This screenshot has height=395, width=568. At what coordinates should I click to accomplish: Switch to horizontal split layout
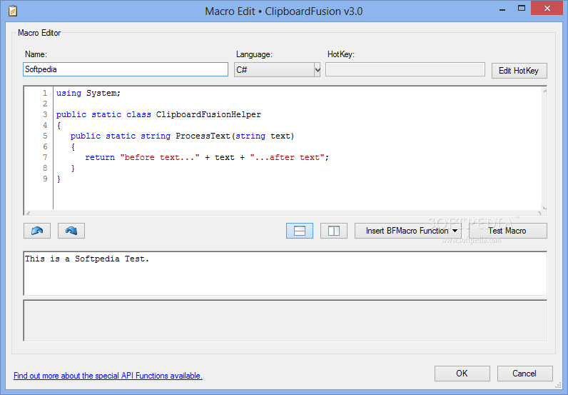tap(300, 231)
